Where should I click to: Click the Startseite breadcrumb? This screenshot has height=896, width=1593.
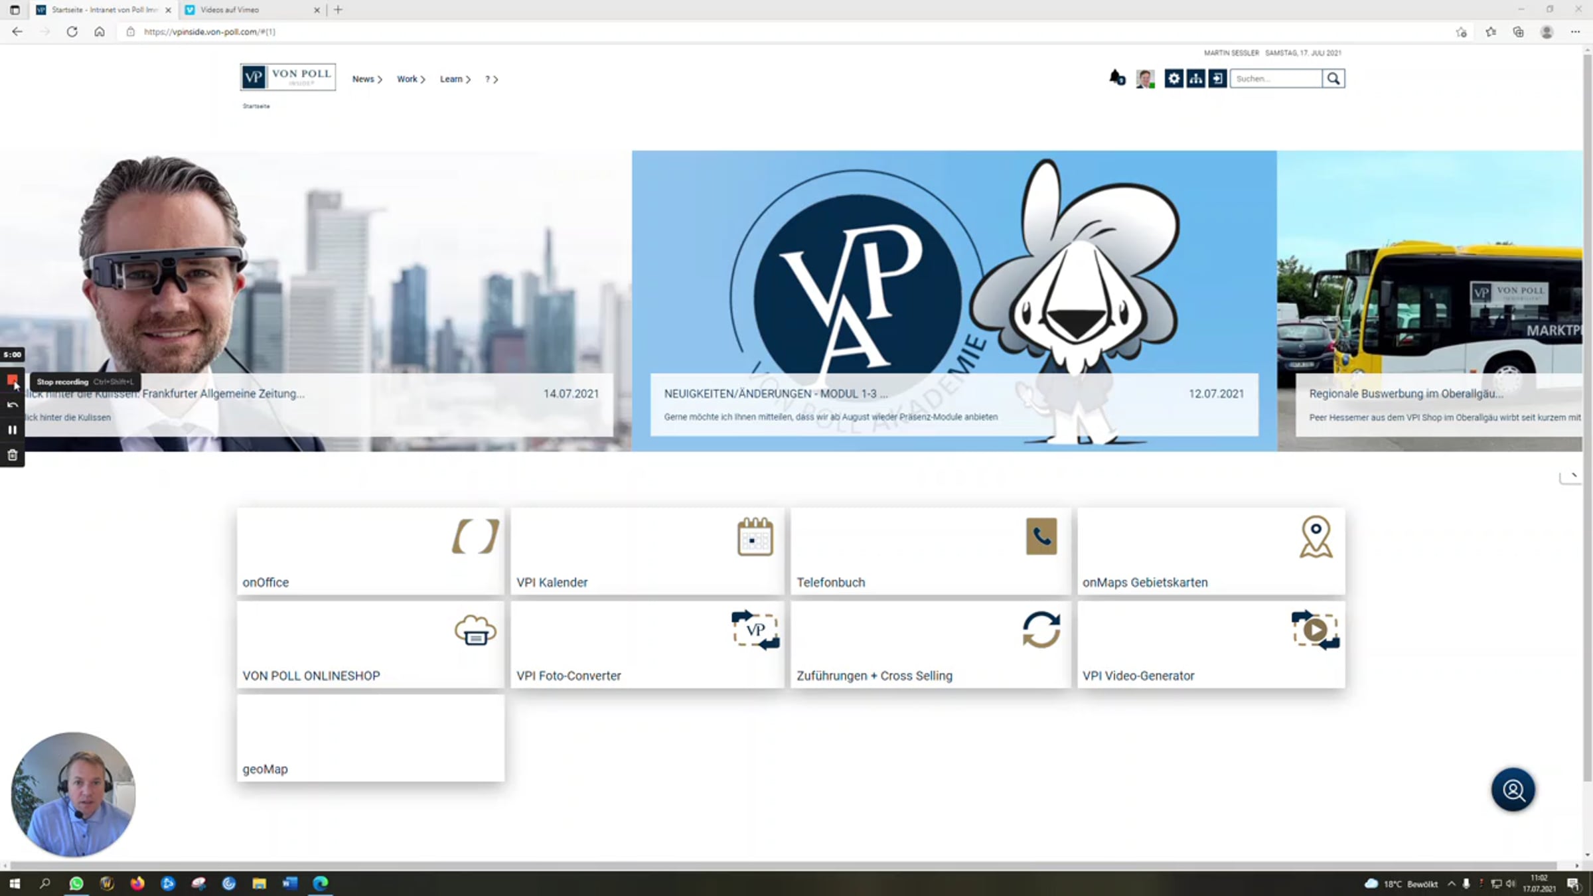click(x=256, y=106)
